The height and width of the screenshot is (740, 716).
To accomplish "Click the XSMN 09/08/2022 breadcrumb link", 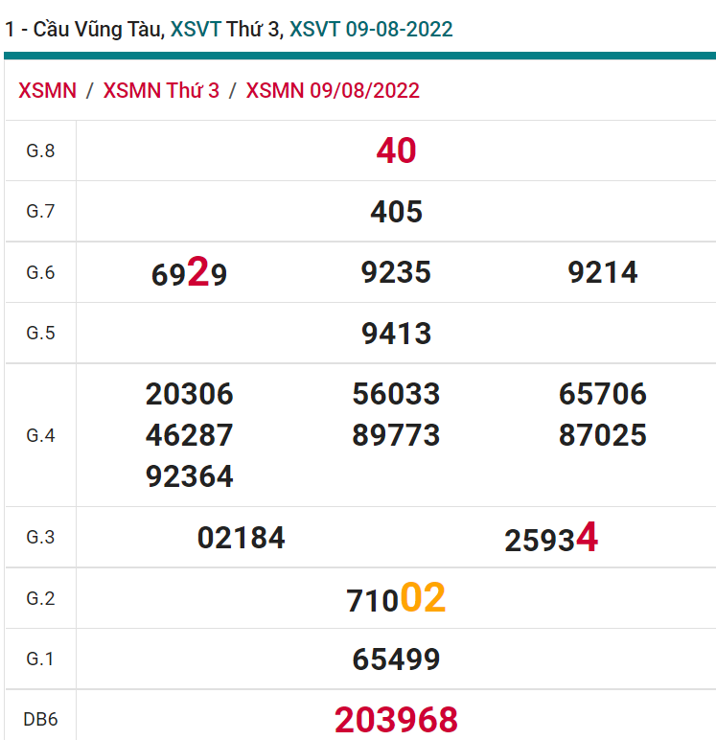I will (x=333, y=91).
